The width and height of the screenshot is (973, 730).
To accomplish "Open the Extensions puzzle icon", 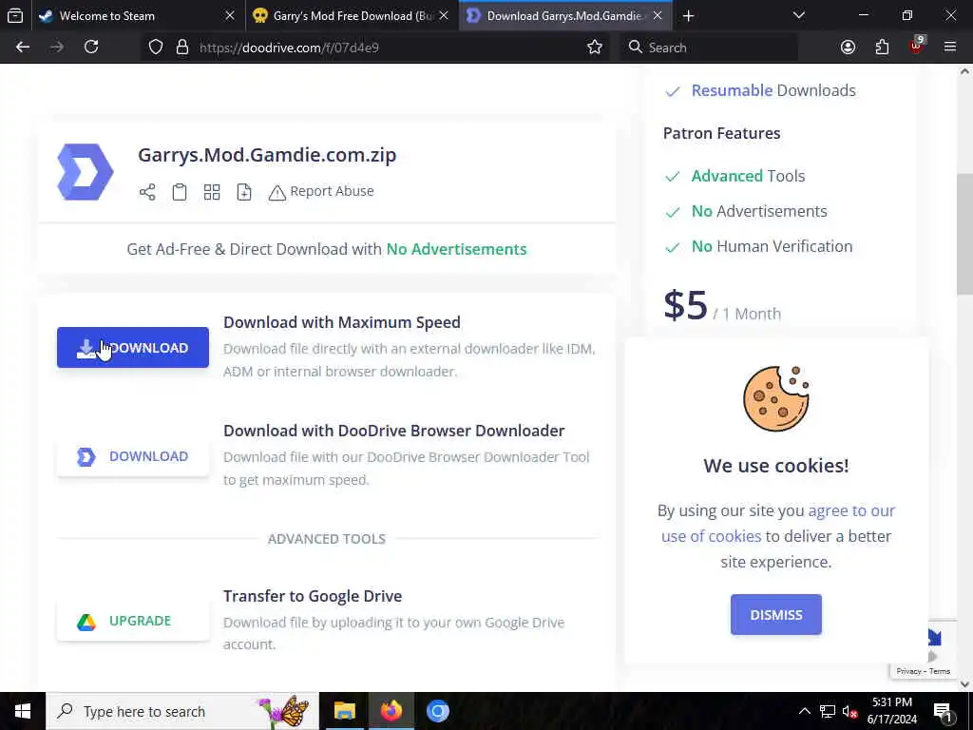I will click(882, 48).
